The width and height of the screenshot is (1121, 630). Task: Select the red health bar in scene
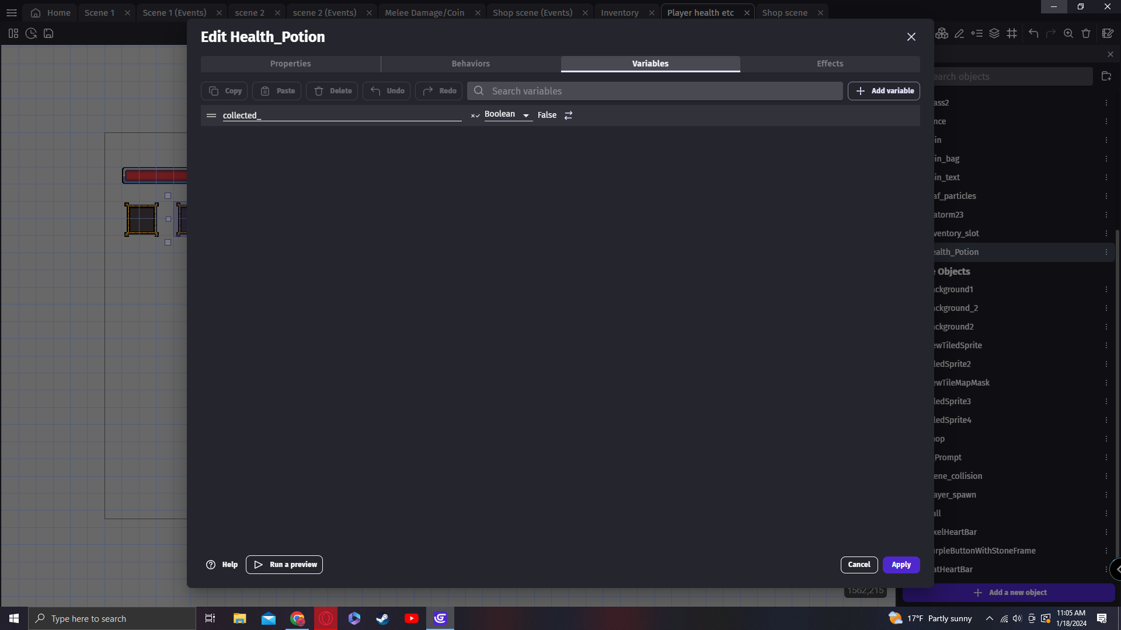click(x=155, y=176)
